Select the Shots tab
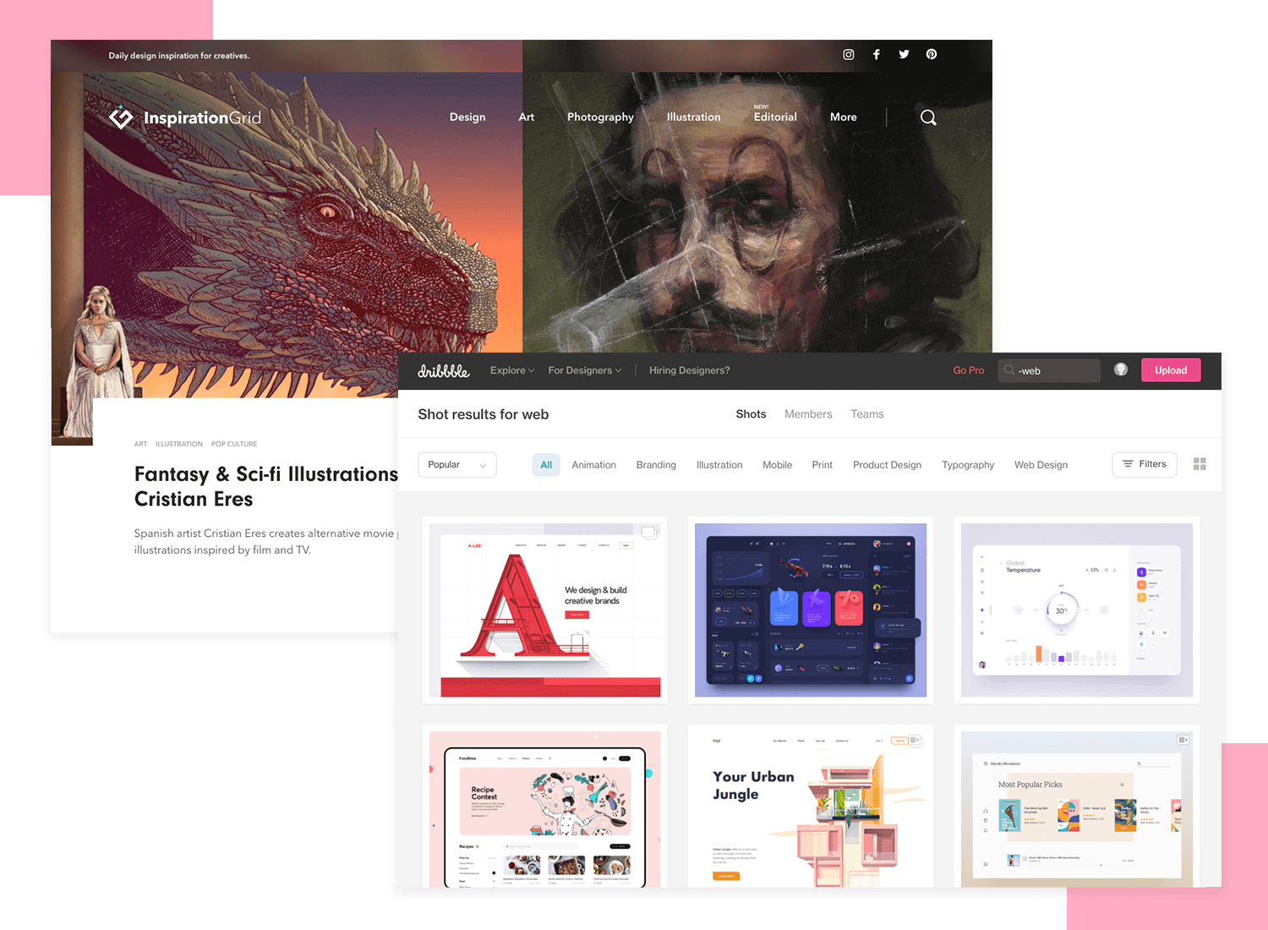 (751, 414)
